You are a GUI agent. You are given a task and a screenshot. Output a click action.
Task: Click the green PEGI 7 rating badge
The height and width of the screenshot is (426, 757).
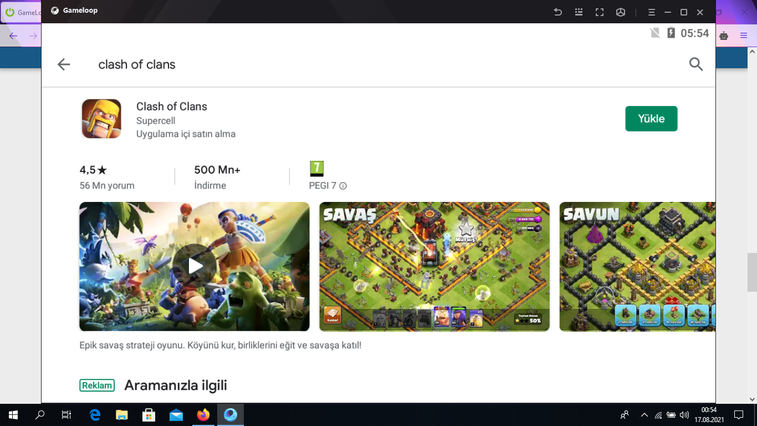[x=316, y=169]
